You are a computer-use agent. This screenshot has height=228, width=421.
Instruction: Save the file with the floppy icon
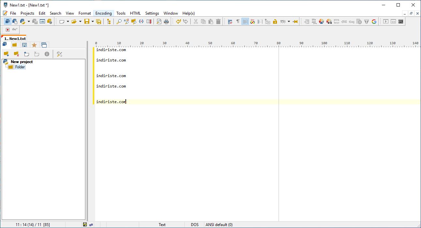point(87,21)
